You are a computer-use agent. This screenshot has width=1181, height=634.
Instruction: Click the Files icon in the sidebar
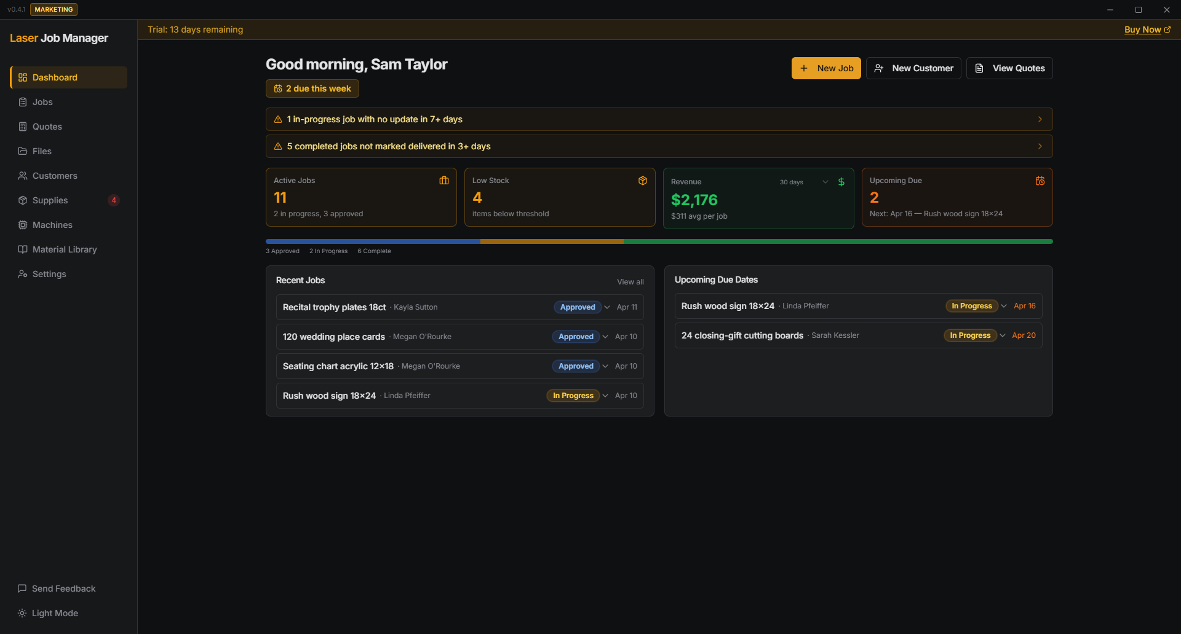(22, 151)
